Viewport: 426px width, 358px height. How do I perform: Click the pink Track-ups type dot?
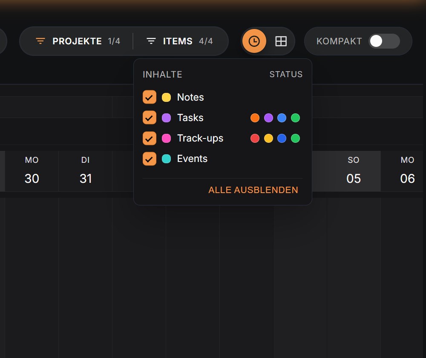[166, 139]
